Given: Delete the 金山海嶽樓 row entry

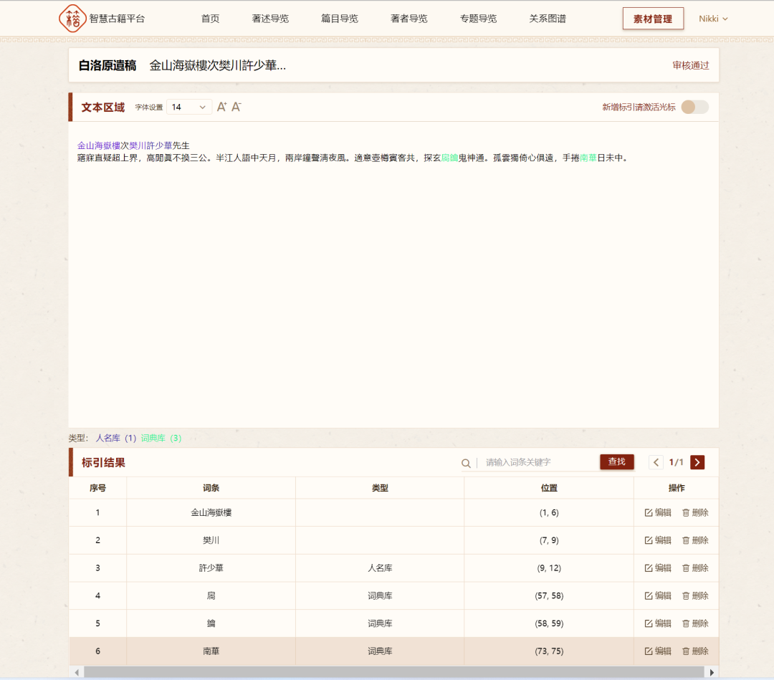Looking at the screenshot, I should (695, 513).
